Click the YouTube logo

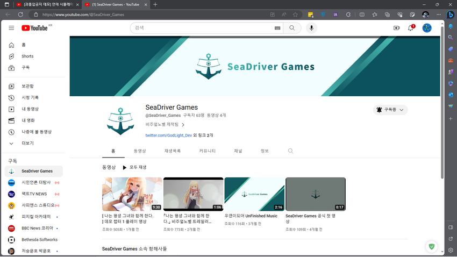[x=34, y=28]
